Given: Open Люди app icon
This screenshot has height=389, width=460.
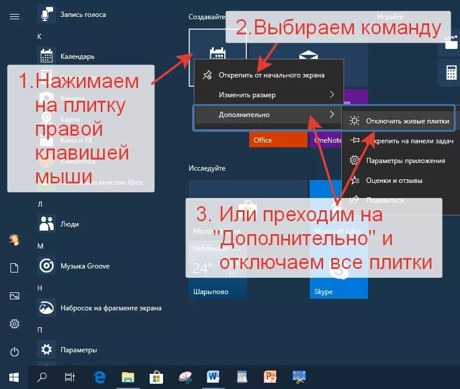Looking at the screenshot, I should [47, 224].
